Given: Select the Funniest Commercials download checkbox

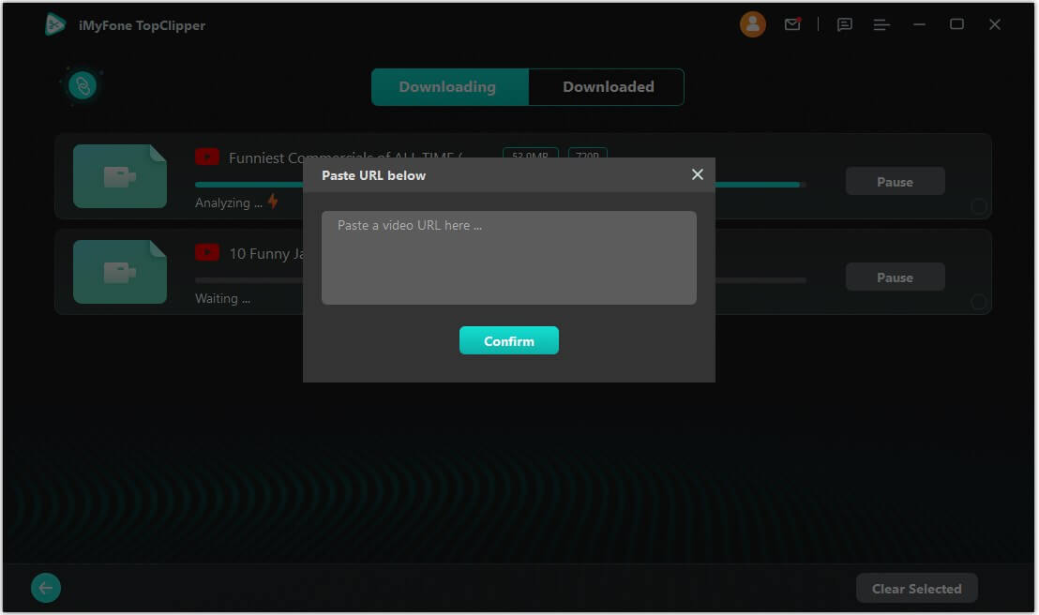Looking at the screenshot, I should click(x=978, y=206).
